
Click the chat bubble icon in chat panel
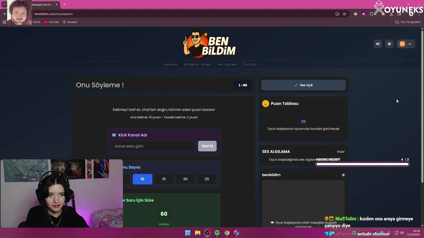[x=272, y=222]
